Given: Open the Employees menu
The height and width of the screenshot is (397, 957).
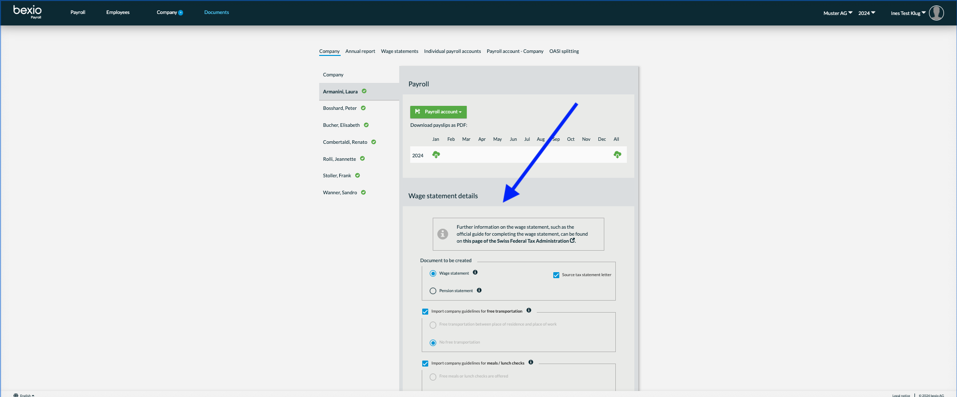Looking at the screenshot, I should pyautogui.click(x=118, y=12).
